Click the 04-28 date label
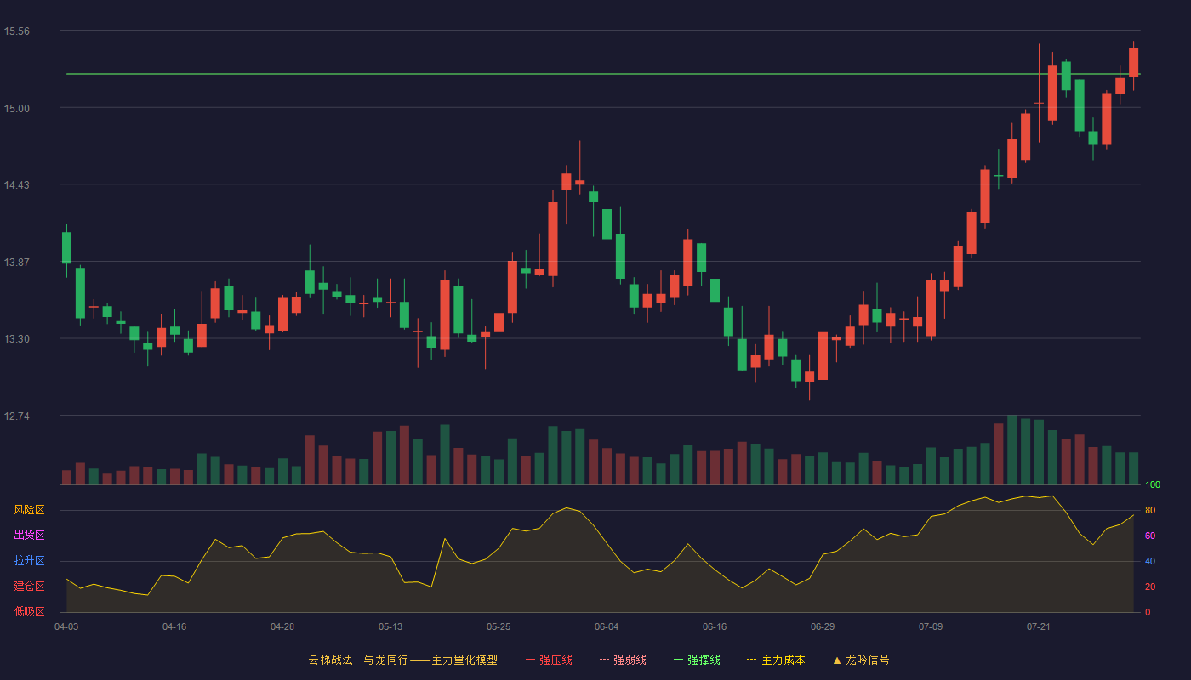 282,626
